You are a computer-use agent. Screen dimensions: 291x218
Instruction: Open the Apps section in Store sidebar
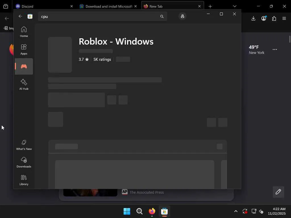(x=24, y=49)
